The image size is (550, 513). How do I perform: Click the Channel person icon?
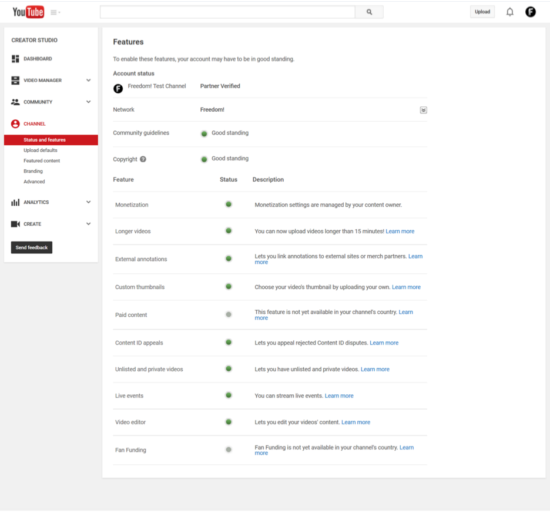tap(15, 124)
